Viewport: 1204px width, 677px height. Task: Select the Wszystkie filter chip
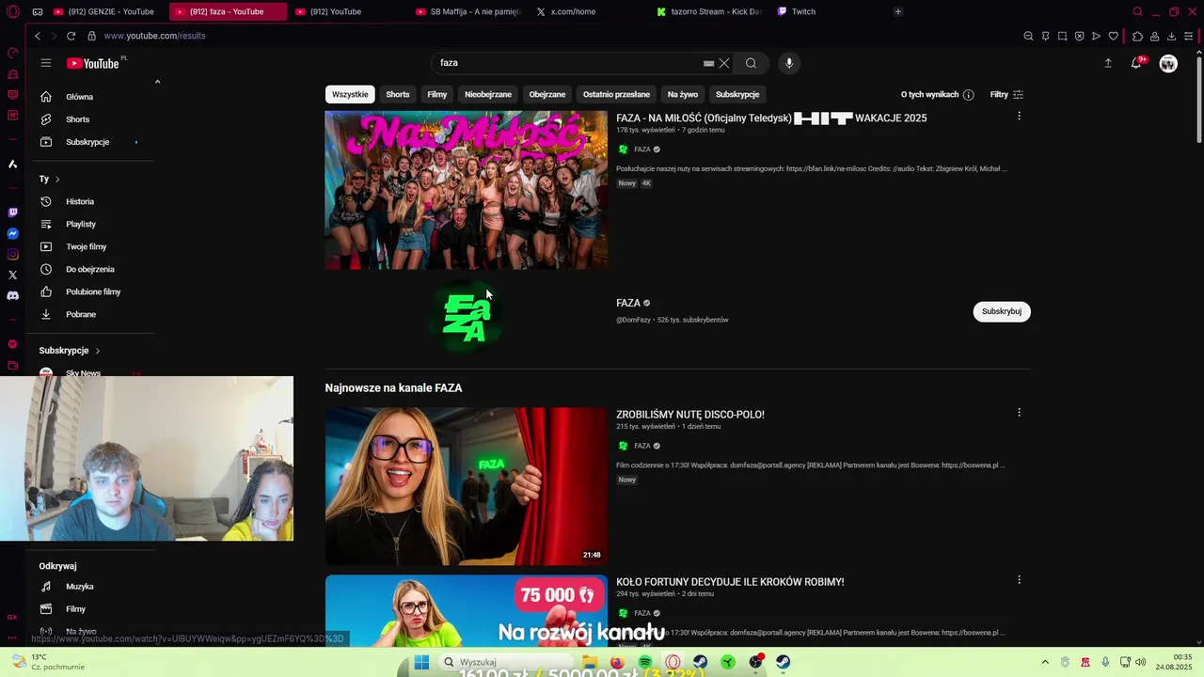pos(350,94)
